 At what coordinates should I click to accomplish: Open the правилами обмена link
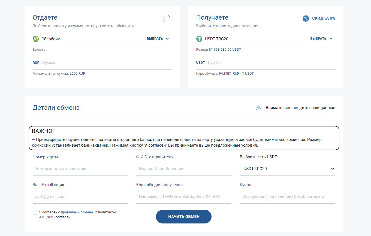[77, 212]
